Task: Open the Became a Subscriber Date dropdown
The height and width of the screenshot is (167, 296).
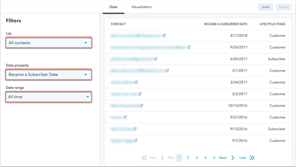Action: tap(49, 75)
